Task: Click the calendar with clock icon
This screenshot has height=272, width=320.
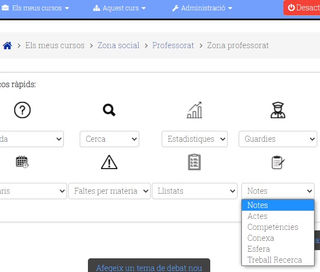Action: (x=22, y=162)
